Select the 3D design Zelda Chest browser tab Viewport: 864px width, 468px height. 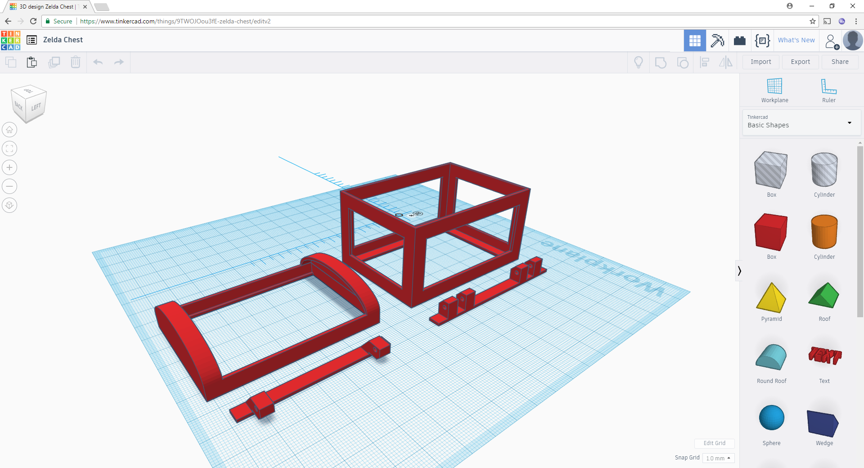click(47, 7)
